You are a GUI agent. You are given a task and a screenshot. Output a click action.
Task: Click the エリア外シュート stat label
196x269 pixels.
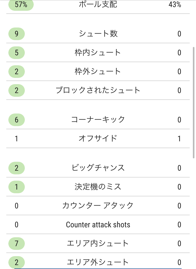click(x=98, y=262)
